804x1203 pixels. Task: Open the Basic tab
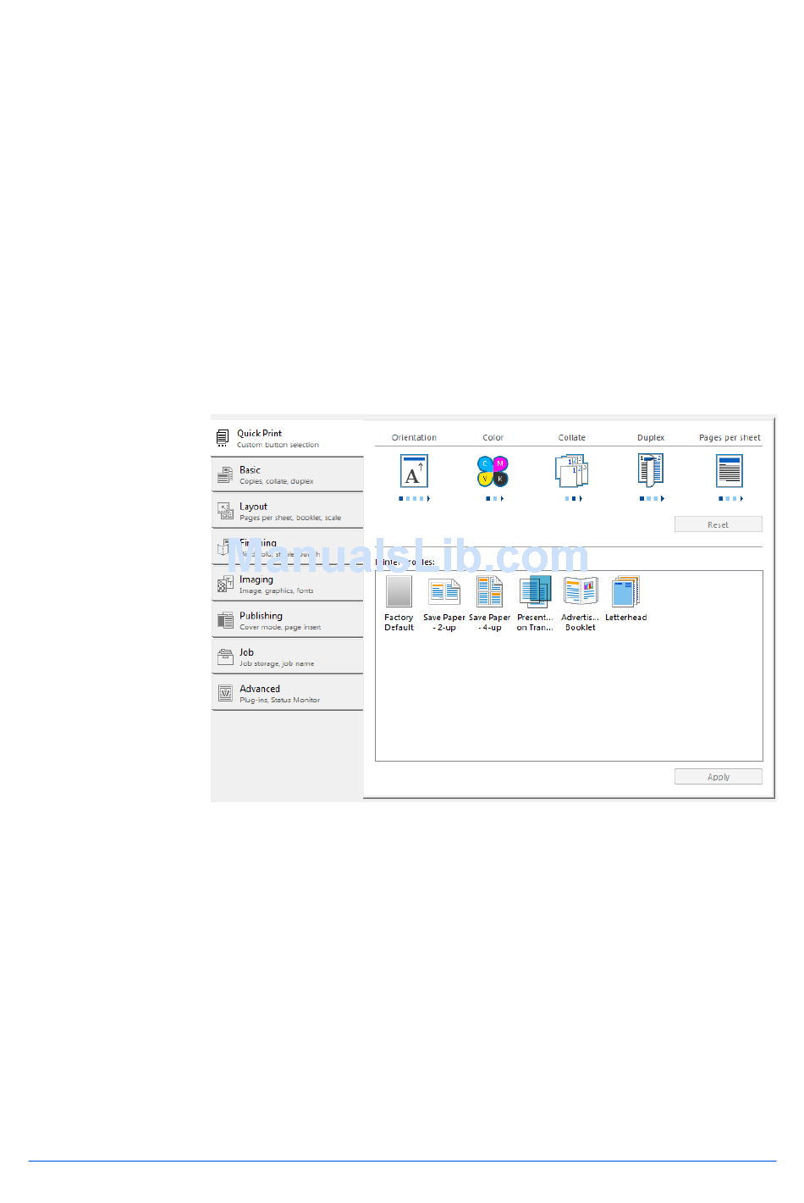(288, 474)
